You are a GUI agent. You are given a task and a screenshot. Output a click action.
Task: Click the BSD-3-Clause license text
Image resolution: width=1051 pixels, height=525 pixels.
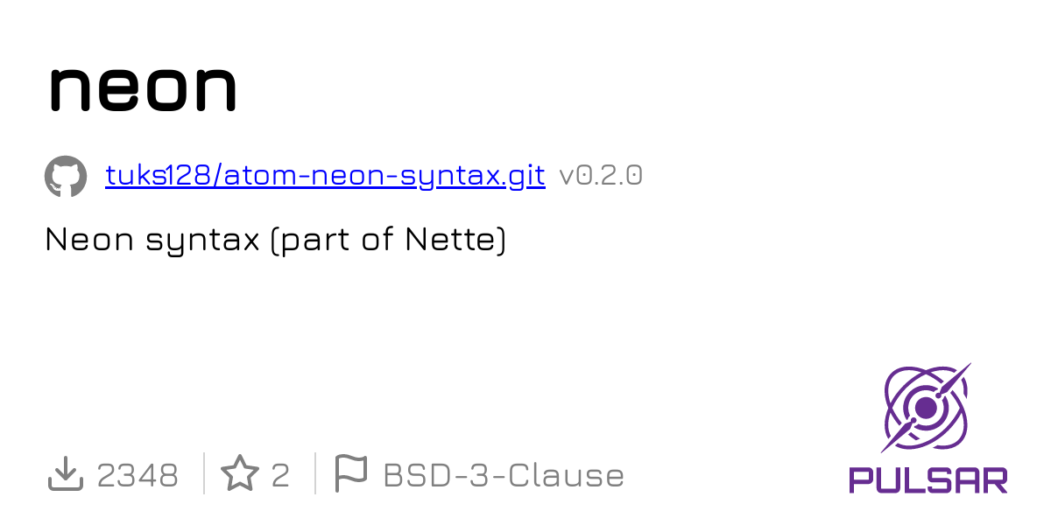[x=504, y=475]
